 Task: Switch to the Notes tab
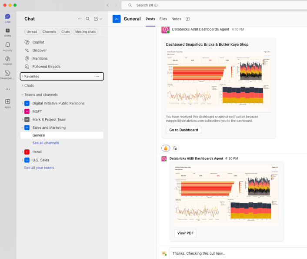(176, 19)
